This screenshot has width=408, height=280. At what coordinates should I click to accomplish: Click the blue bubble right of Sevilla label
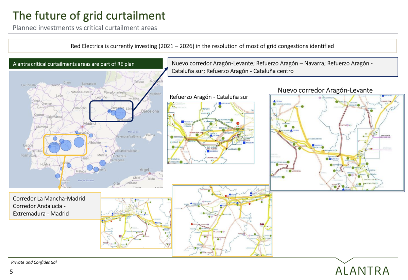69,165
